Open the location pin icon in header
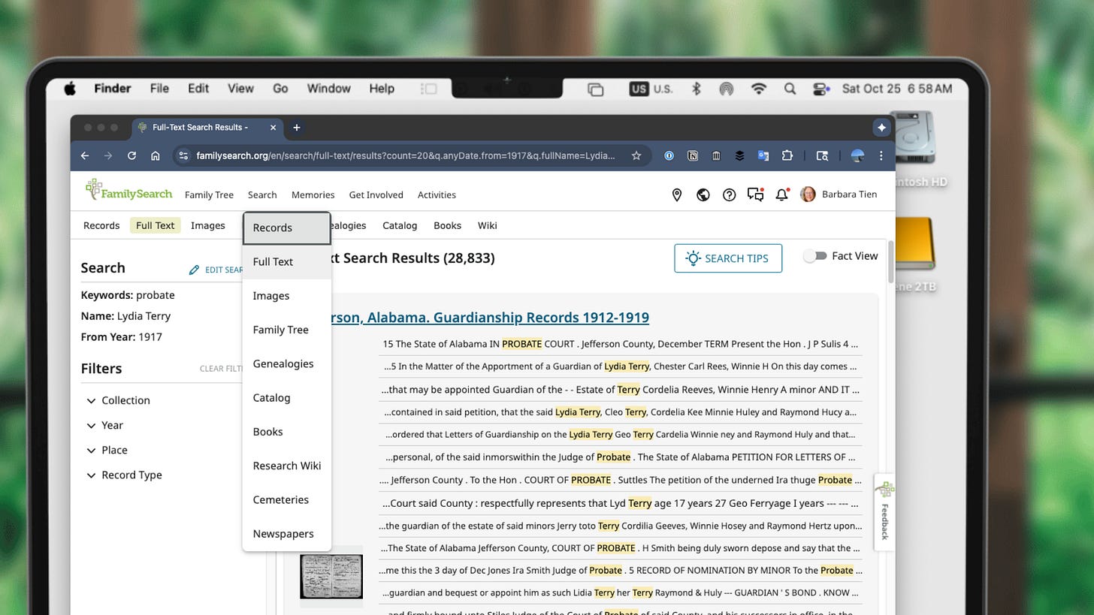 click(x=676, y=195)
